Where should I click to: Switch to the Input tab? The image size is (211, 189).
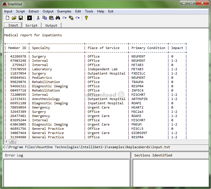pos(13,25)
